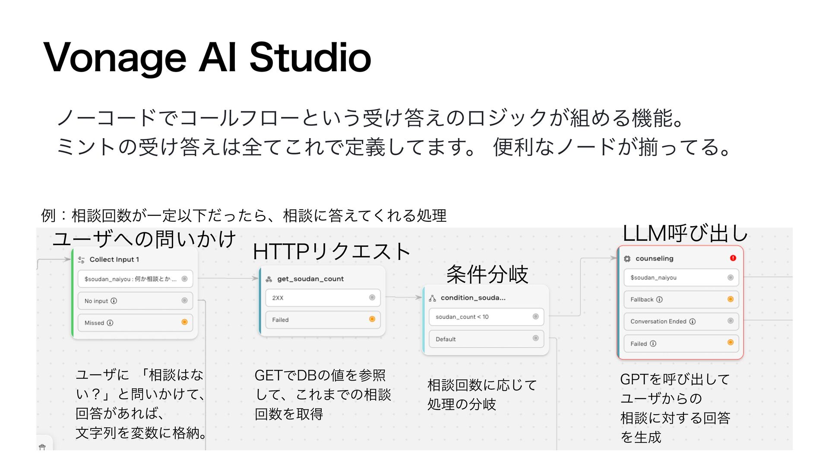The width and height of the screenshot is (829, 466).
Task: Click the info icon next to Missed
Action: [110, 323]
